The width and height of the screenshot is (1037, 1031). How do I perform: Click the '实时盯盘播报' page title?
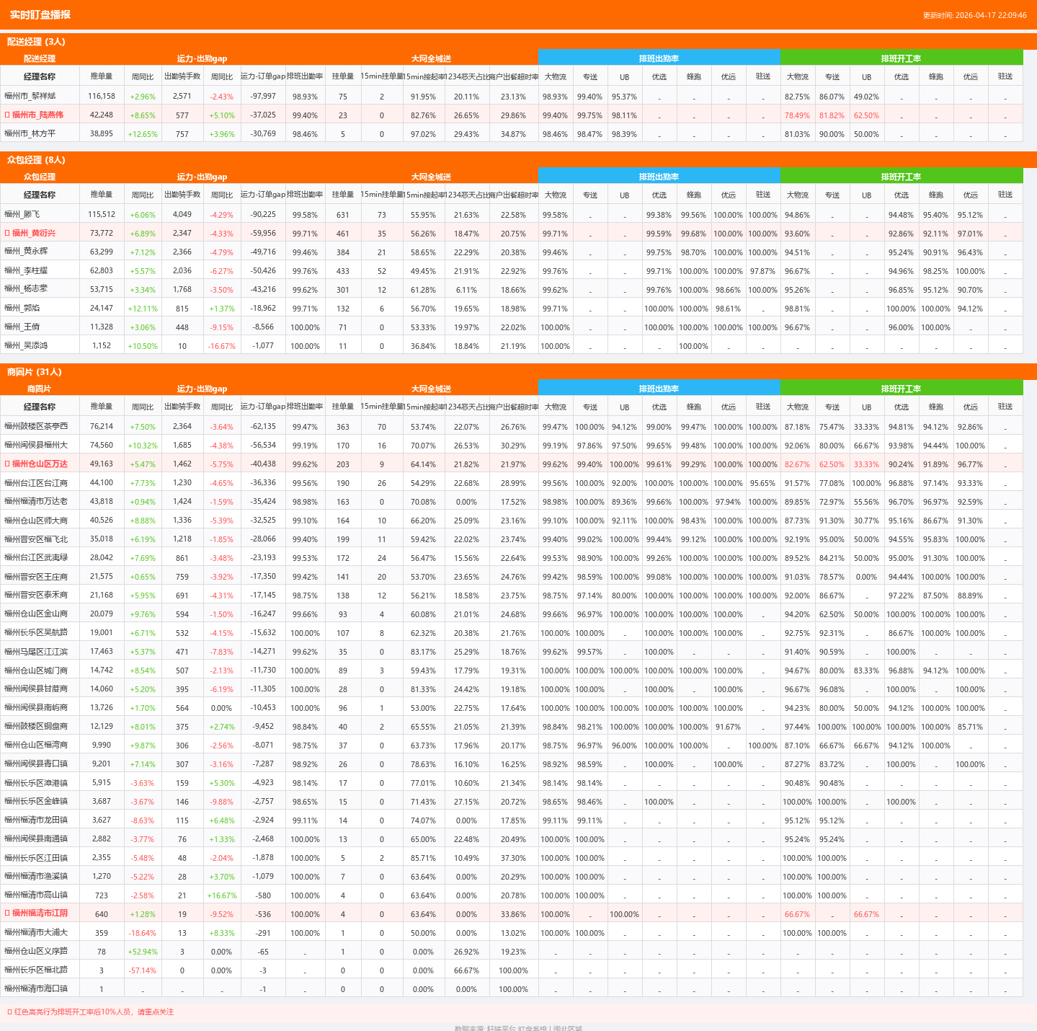(40, 14)
